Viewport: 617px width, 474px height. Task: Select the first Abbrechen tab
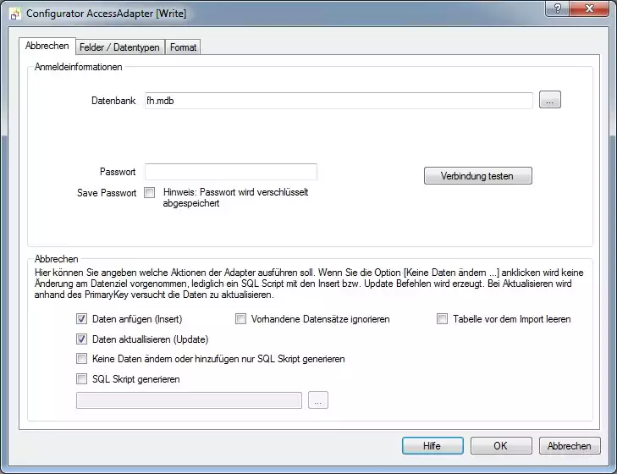[x=47, y=46]
